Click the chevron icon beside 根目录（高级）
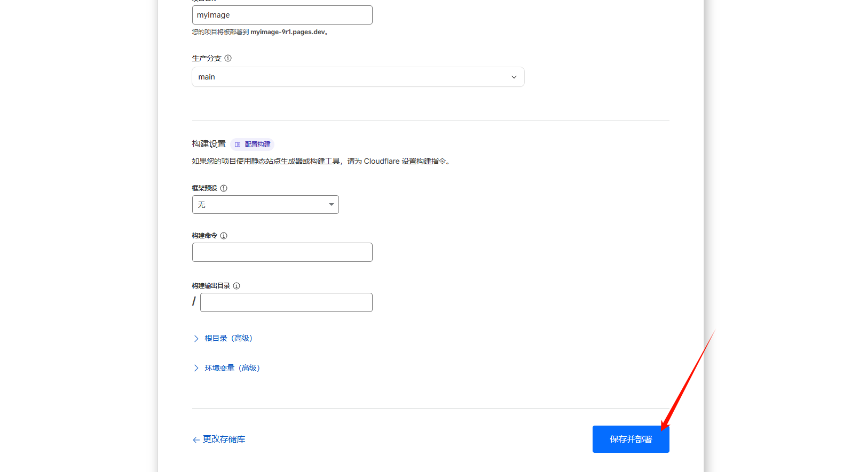Viewport: 859px width, 472px height. pyautogui.click(x=196, y=339)
